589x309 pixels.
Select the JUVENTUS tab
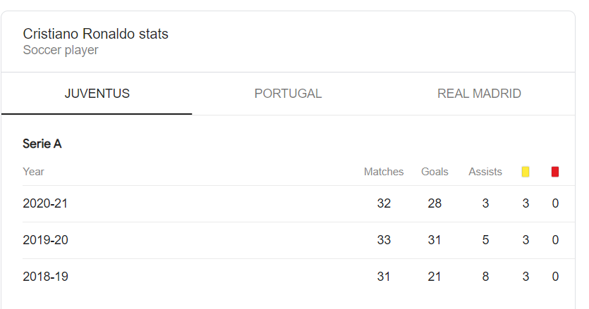pos(97,94)
